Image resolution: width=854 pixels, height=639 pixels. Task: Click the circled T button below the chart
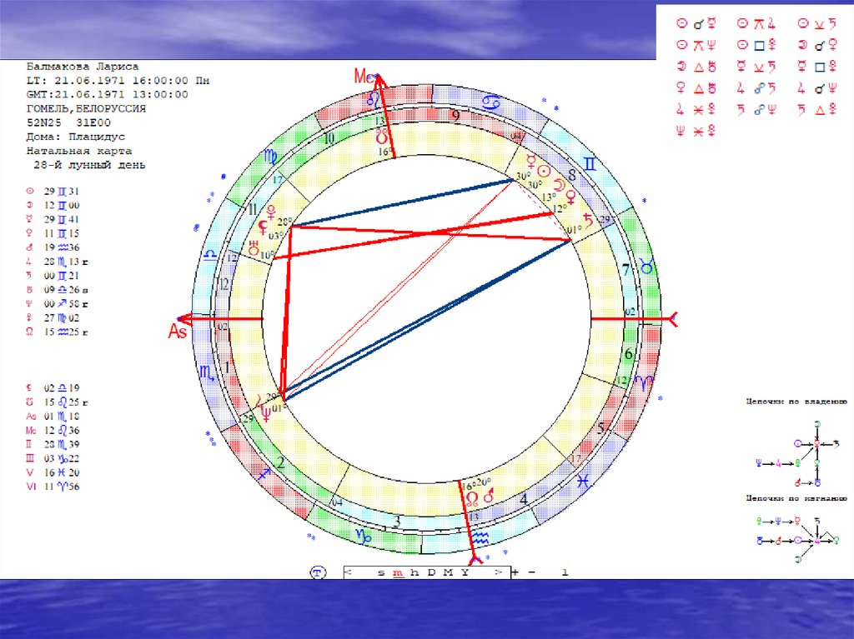coord(317,572)
